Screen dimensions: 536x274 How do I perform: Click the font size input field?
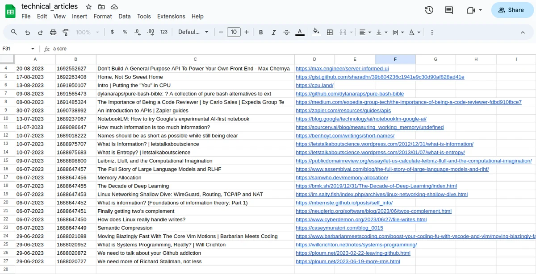[234, 32]
